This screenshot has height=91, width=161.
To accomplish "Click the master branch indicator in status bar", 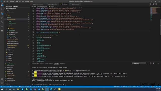I will click(4, 87).
